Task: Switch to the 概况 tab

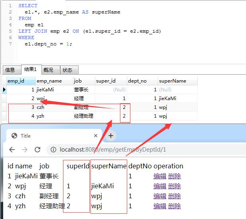Action: (x=51, y=70)
